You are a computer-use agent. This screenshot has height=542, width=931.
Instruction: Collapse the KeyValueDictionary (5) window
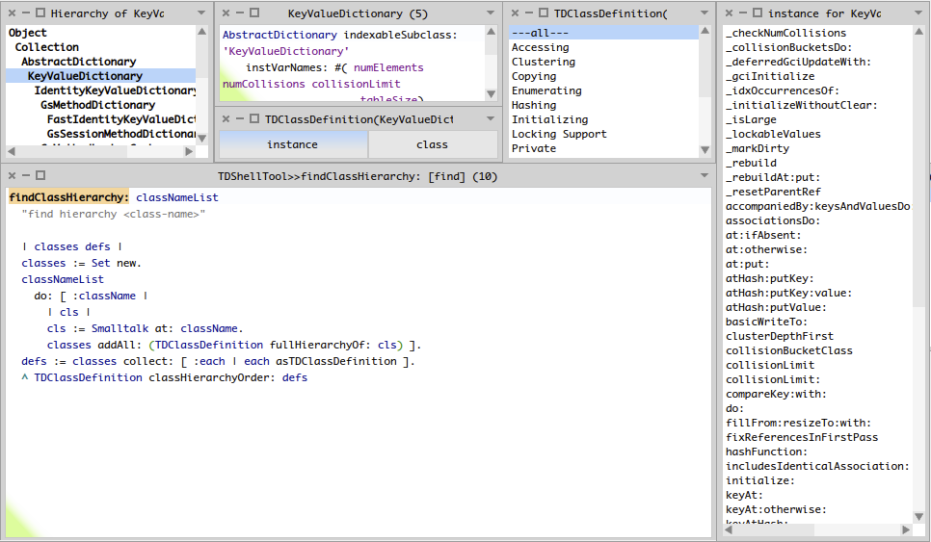(x=239, y=13)
